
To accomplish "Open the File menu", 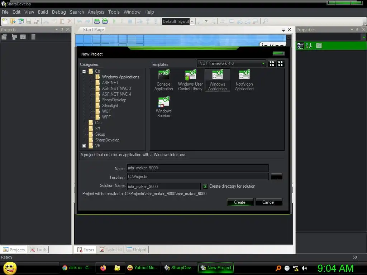I will click(x=5, y=12).
